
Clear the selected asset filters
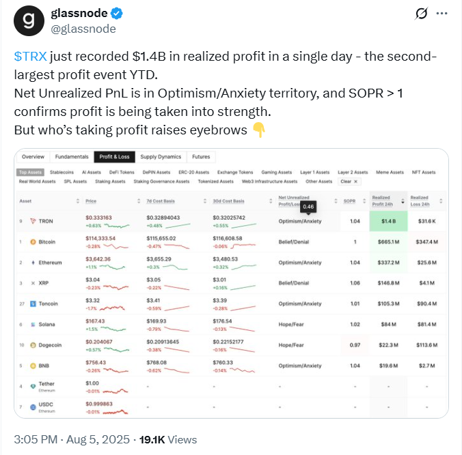pos(348,181)
